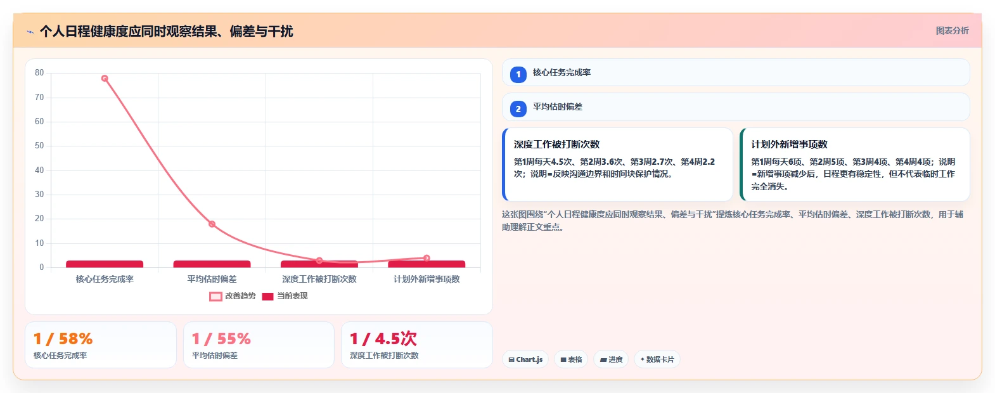Click the lightning icon beside the header title
Viewport: 995px width, 393px height.
point(30,32)
